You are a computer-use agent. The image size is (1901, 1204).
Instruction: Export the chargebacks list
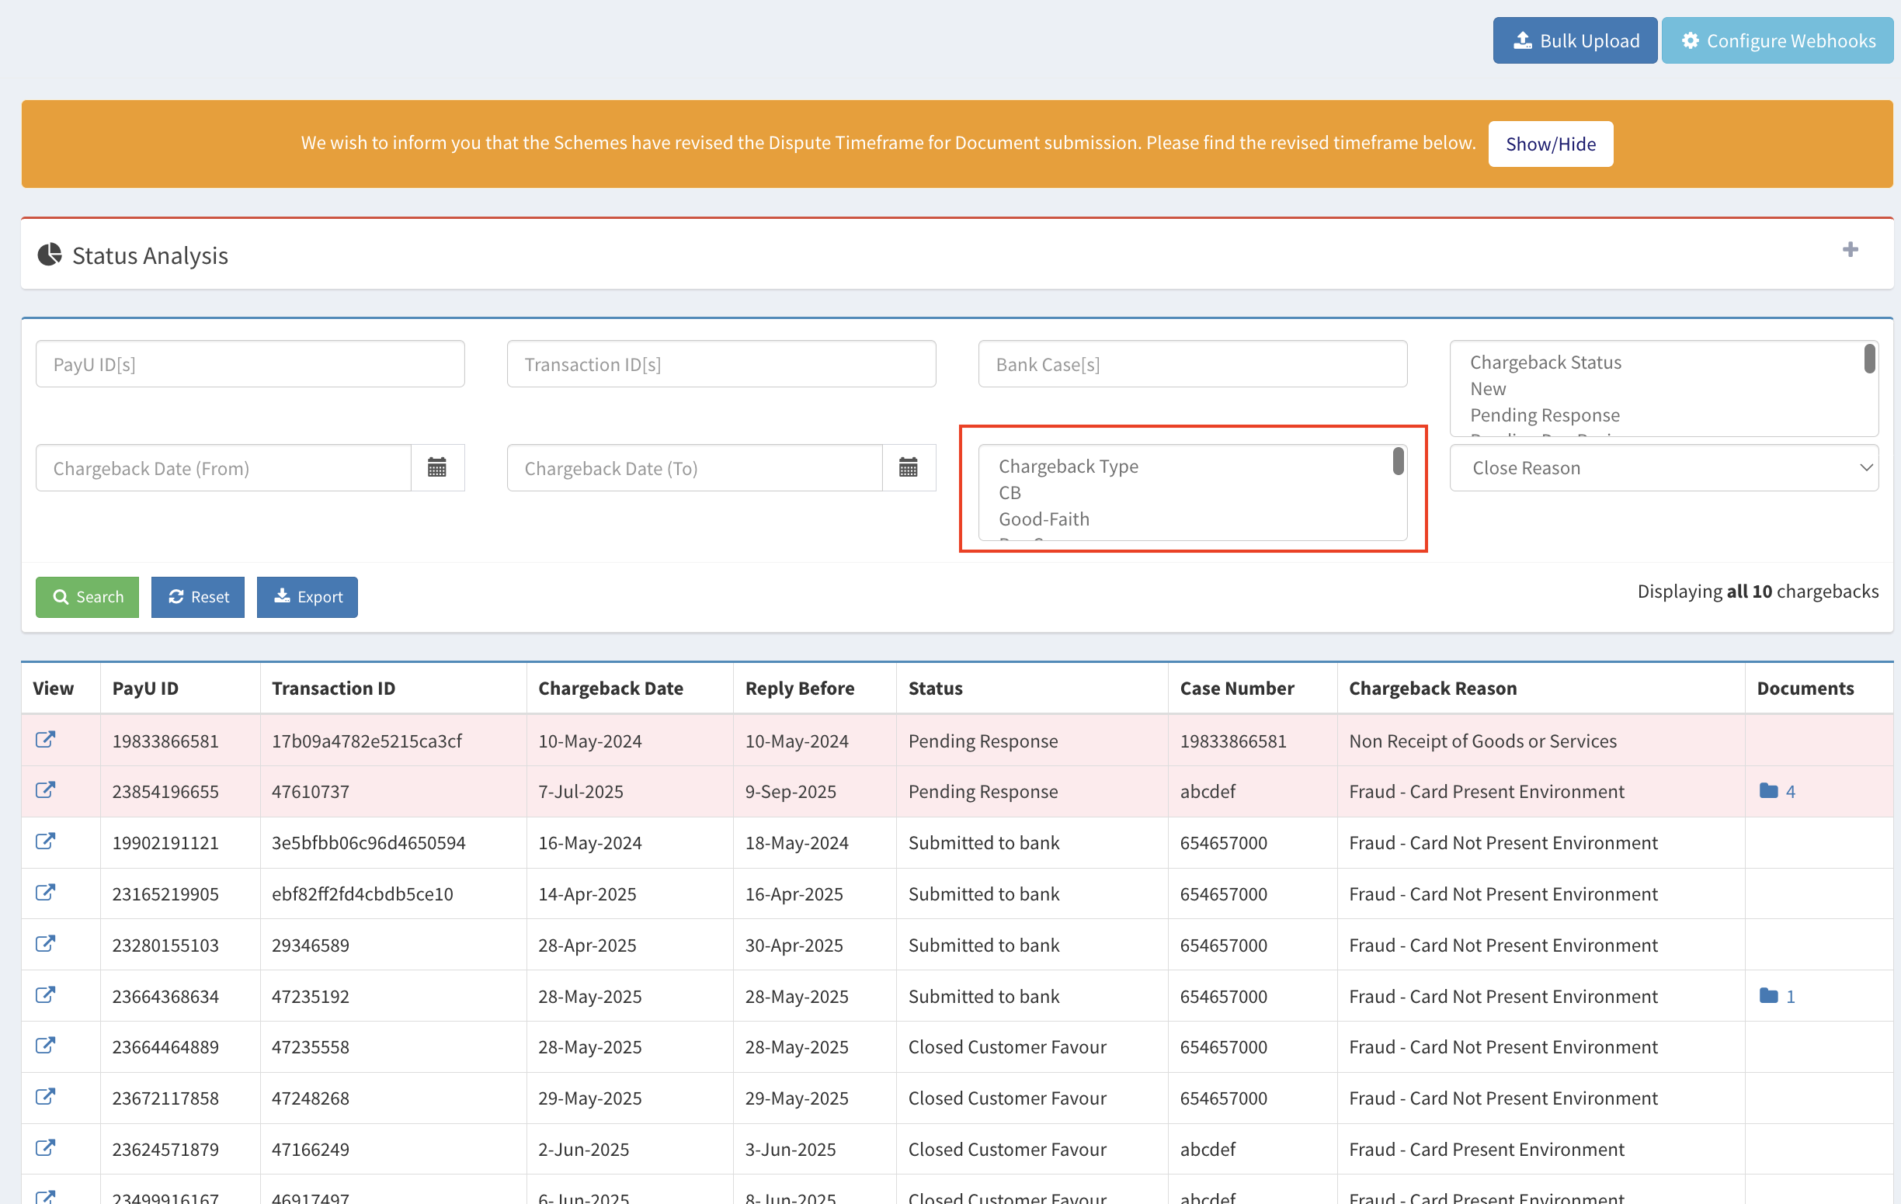coord(307,596)
